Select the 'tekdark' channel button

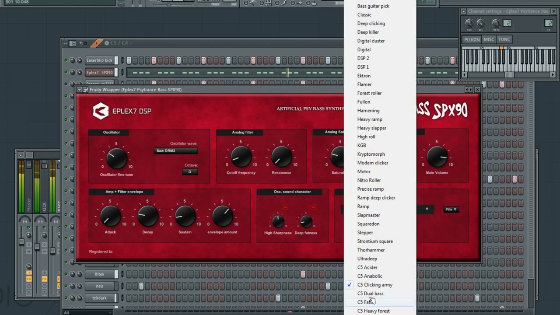click(99, 298)
